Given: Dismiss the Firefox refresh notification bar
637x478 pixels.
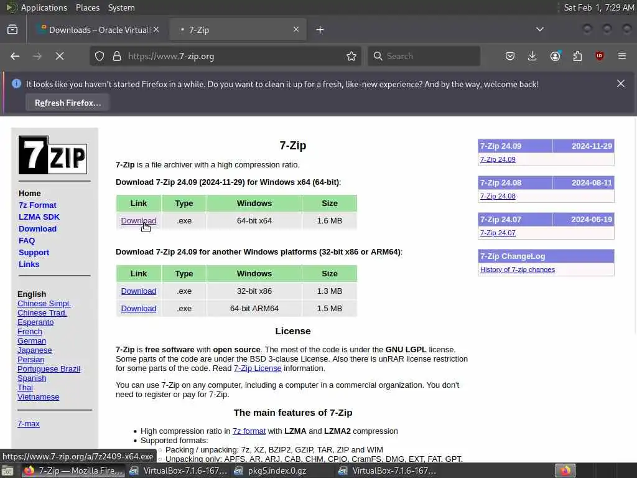Looking at the screenshot, I should pyautogui.click(x=621, y=84).
